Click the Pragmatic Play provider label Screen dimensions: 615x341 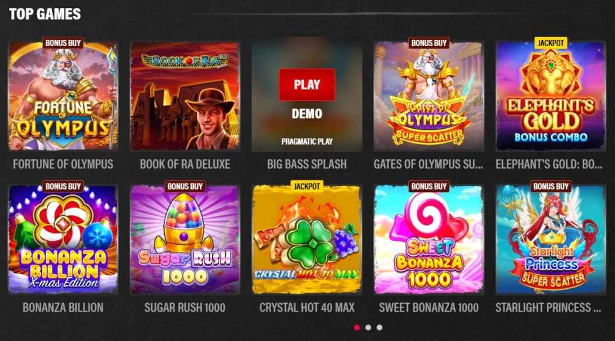point(307,142)
